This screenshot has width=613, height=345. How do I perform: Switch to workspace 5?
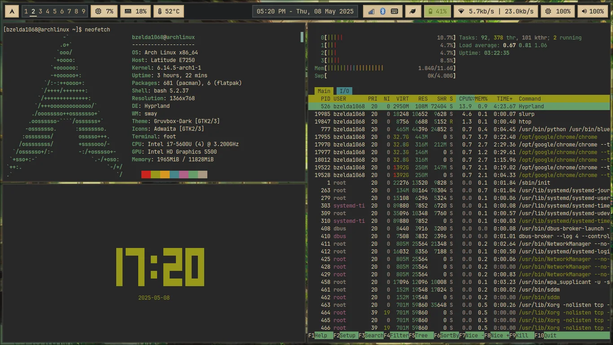pyautogui.click(x=55, y=11)
